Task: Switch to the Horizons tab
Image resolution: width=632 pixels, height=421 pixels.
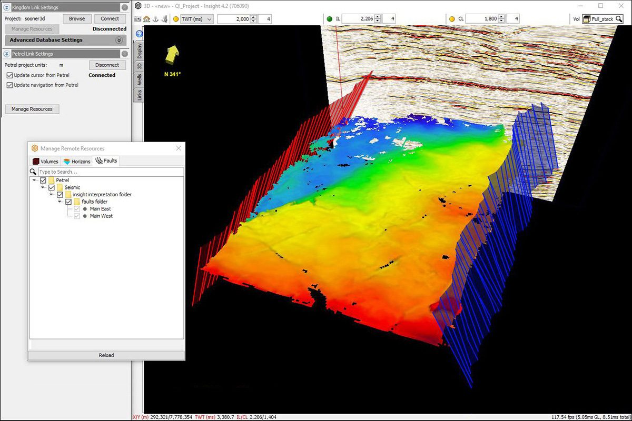Action: (x=77, y=162)
